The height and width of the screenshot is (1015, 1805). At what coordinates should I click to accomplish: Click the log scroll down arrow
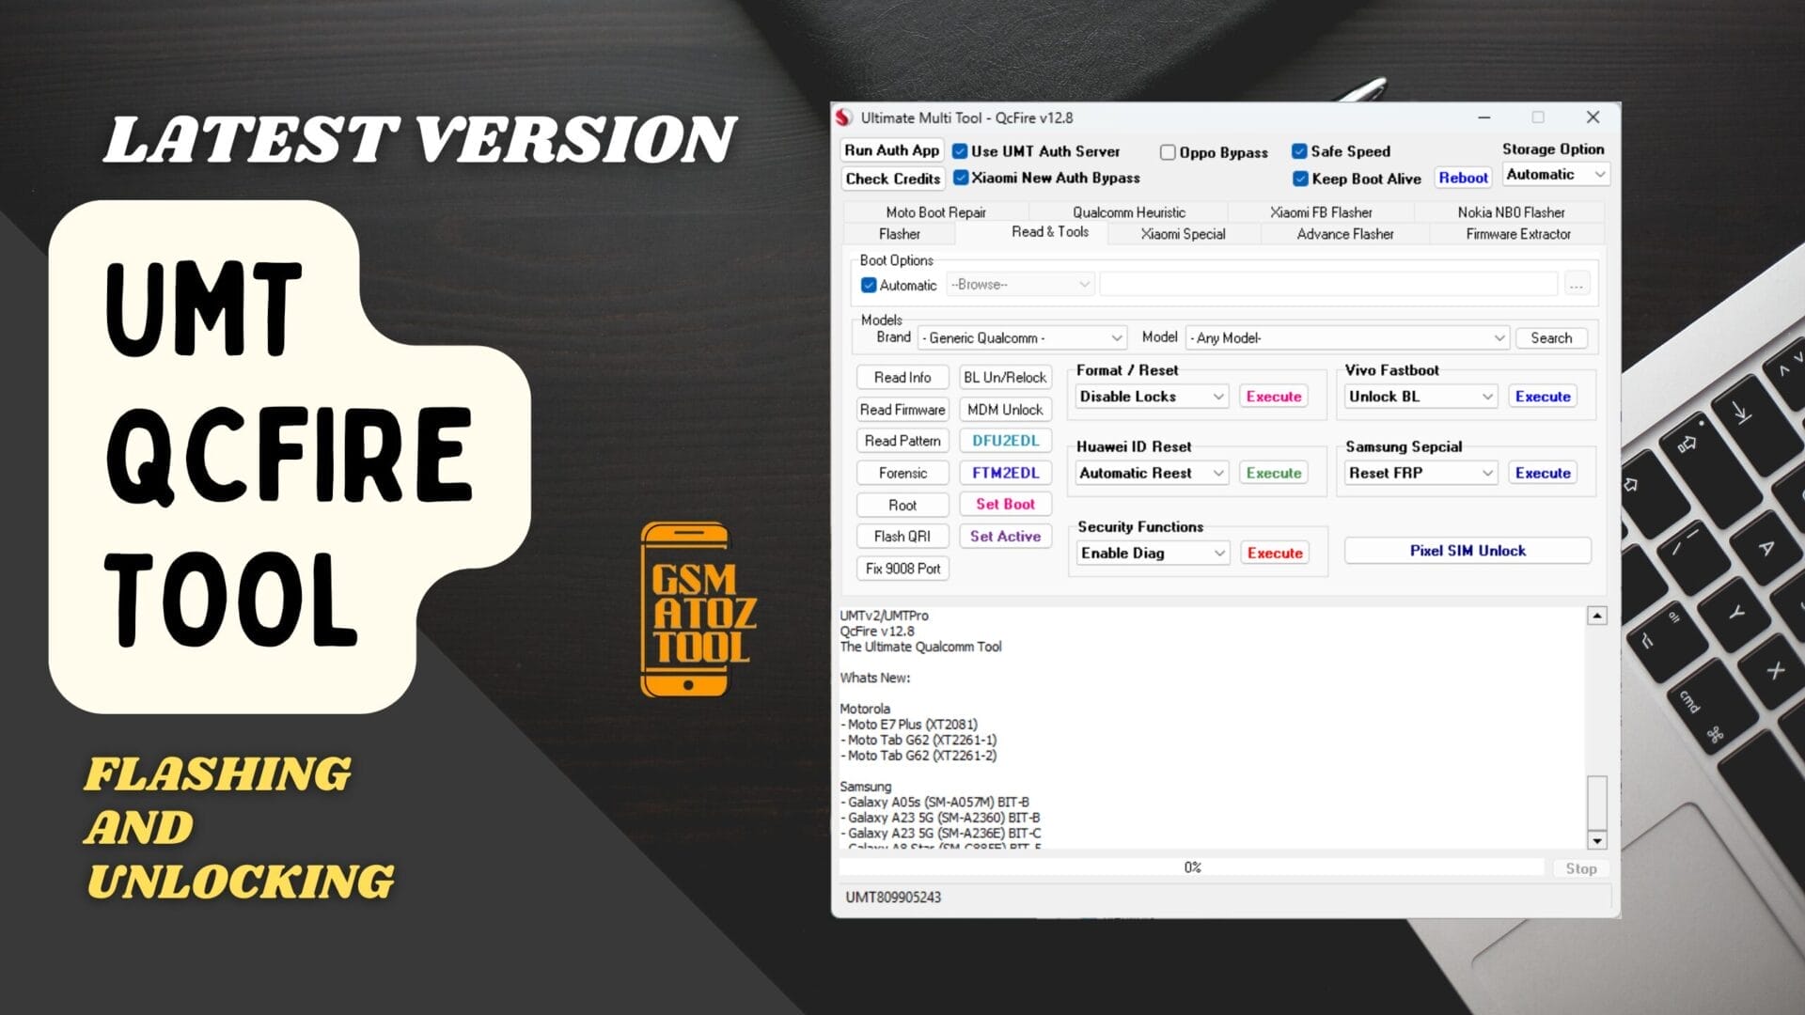click(x=1596, y=840)
